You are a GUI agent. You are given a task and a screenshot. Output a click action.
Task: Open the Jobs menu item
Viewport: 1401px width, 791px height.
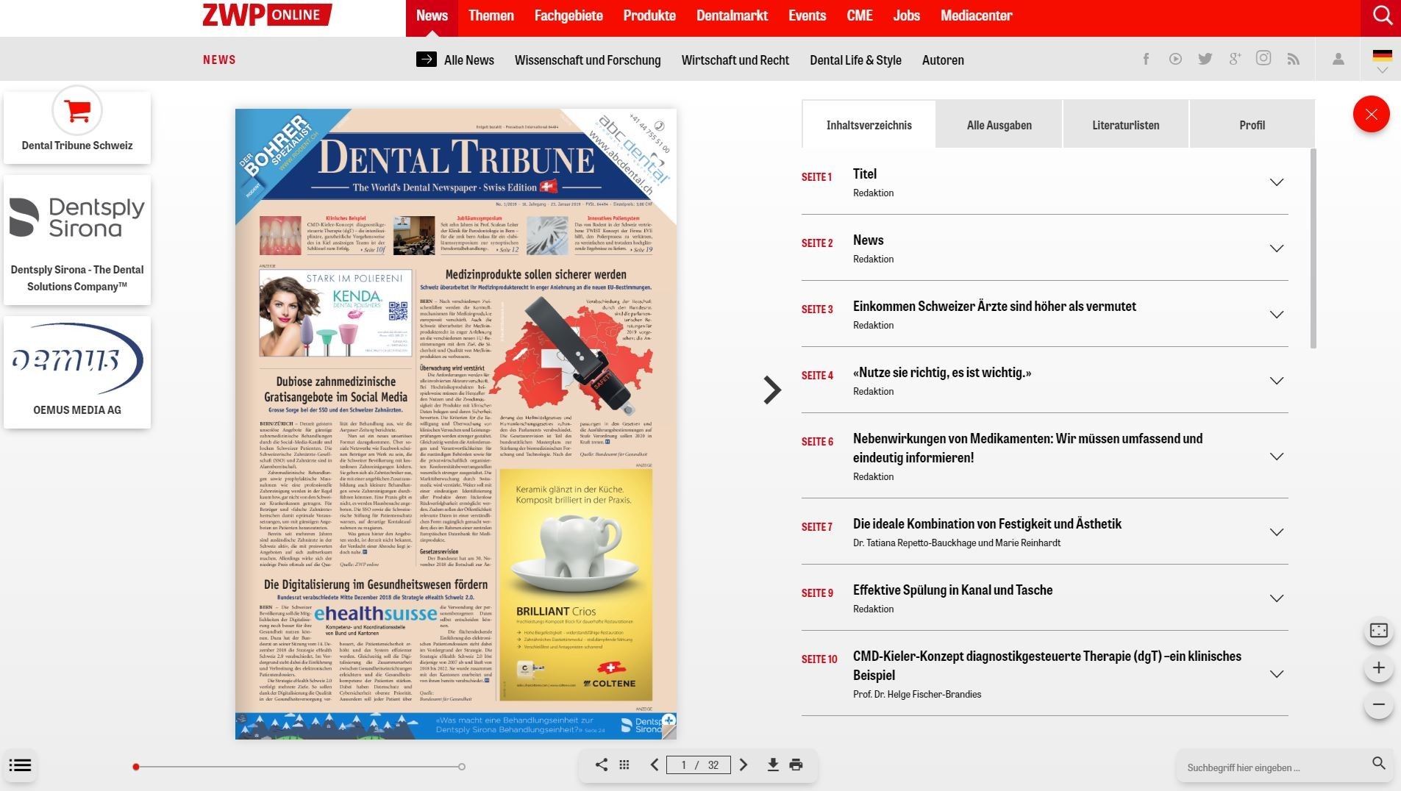pyautogui.click(x=906, y=15)
